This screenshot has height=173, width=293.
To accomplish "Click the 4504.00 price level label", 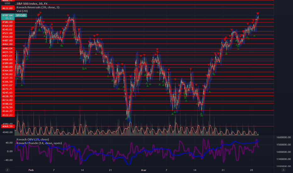I will [x=8, y=37].
